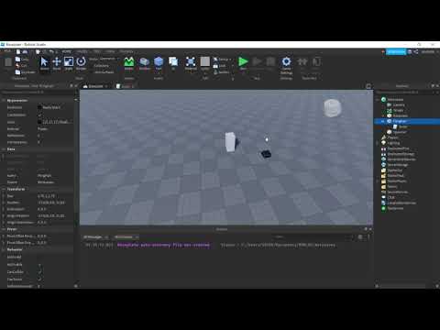Image resolution: width=440 pixels, height=330 pixels.
Task: Switch to the Script document tab
Action: point(126,86)
